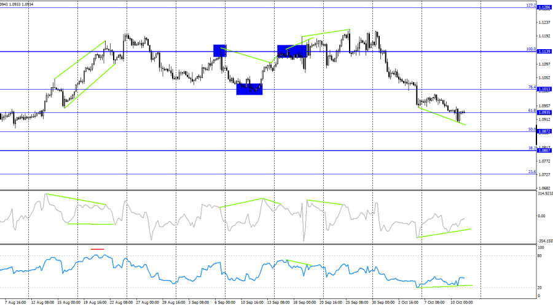
Task: Click the OHLC quote text at top-left
Action: [x=17, y=4]
